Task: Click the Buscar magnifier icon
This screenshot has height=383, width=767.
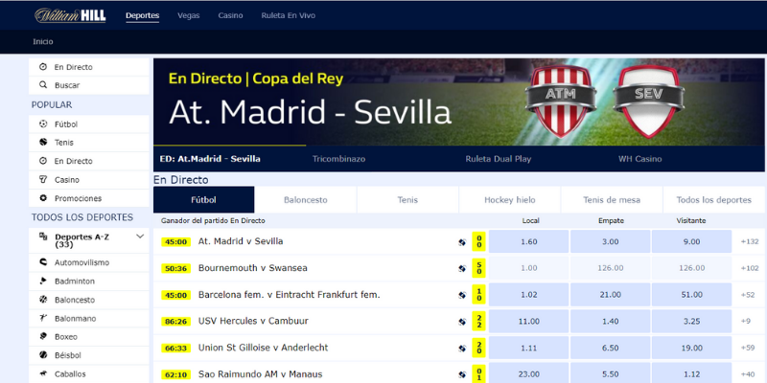Action: coord(43,85)
